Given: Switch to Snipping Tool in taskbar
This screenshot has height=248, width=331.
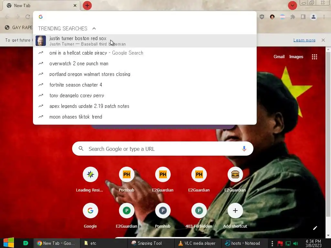Looking at the screenshot, I should point(151,243).
